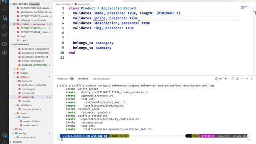Expand the mailers folder
This screenshot has width=256, height=144.
[x=14, y=73]
